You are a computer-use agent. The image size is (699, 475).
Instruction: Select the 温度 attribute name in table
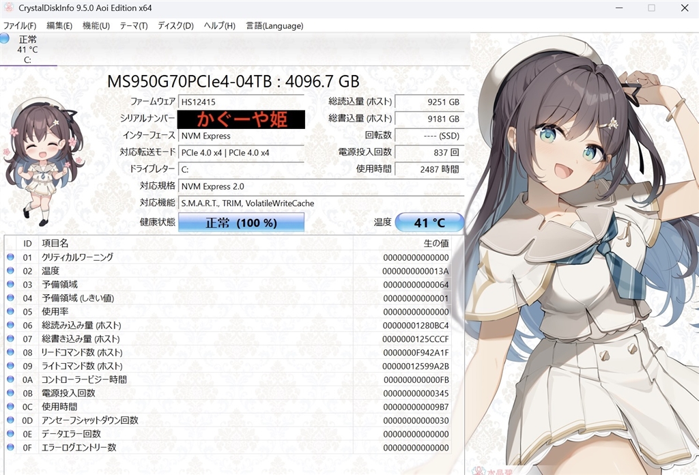click(51, 271)
